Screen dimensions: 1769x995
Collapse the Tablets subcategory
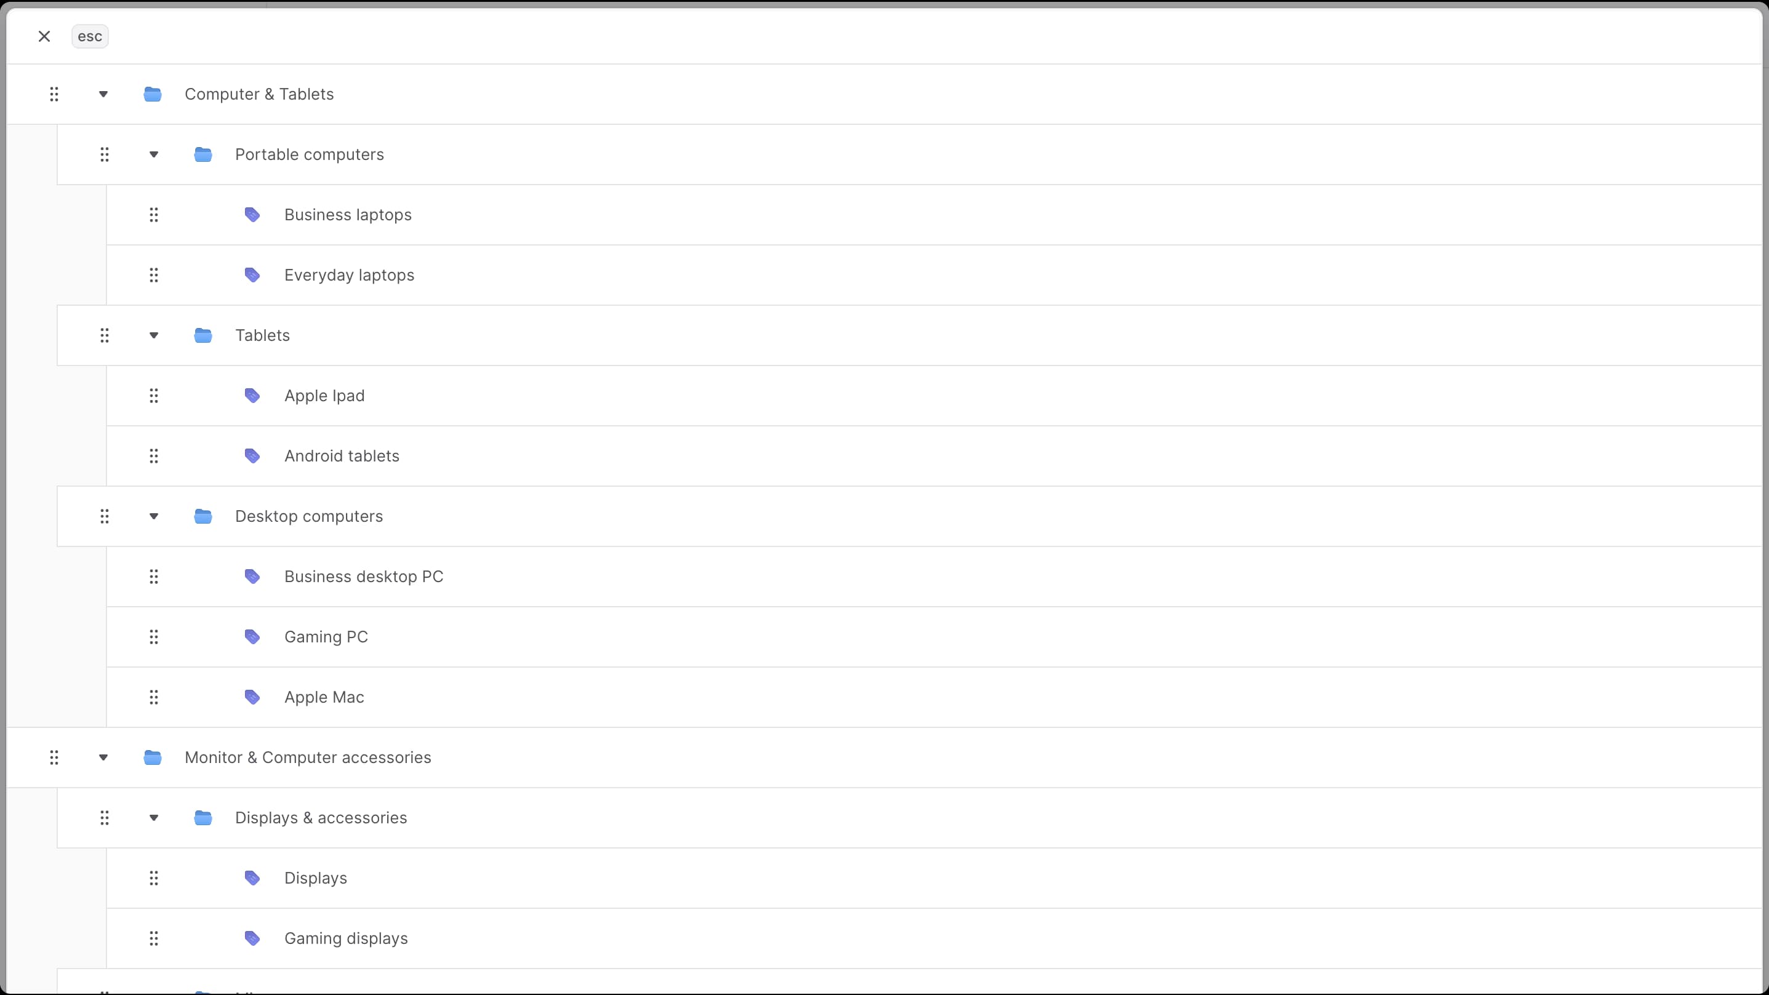pos(154,335)
